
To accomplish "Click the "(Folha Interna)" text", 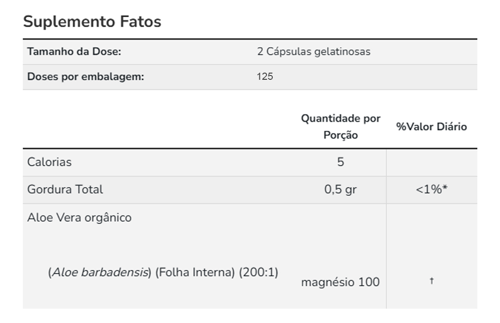I will point(195,272).
